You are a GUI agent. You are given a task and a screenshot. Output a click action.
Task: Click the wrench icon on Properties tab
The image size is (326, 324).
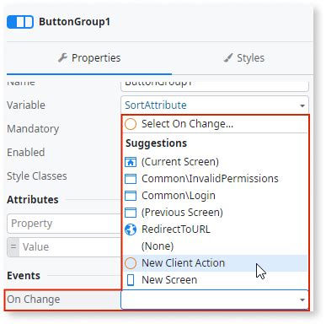click(x=62, y=57)
